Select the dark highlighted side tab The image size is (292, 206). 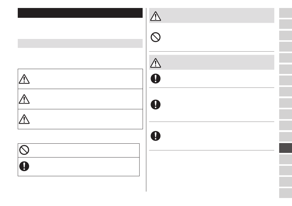point(286,148)
